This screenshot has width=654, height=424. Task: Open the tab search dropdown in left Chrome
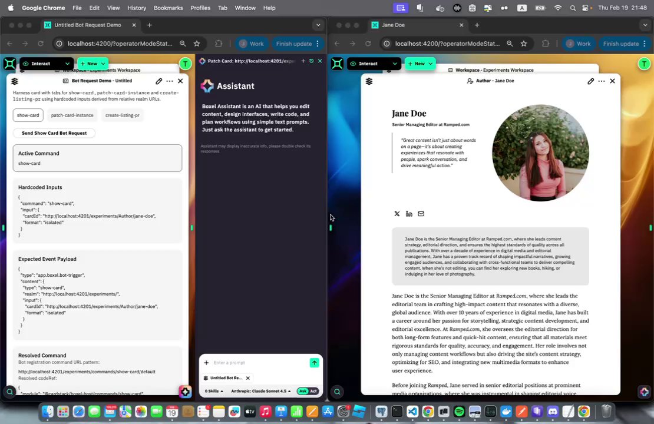318,25
